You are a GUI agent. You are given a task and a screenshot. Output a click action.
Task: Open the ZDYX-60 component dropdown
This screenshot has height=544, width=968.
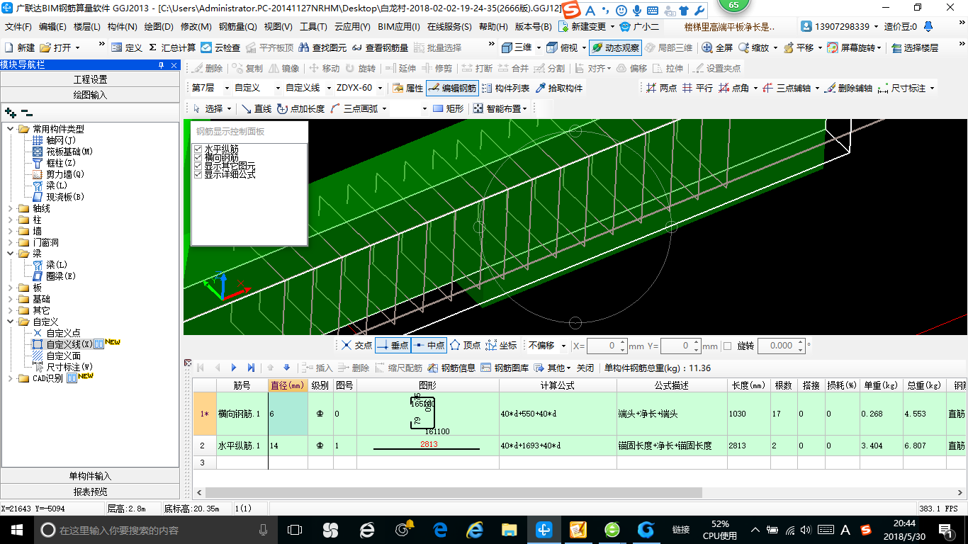pos(380,89)
